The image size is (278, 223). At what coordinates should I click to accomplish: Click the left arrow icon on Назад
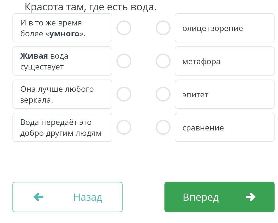click(x=38, y=197)
